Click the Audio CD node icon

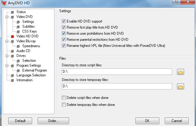pos(12,51)
